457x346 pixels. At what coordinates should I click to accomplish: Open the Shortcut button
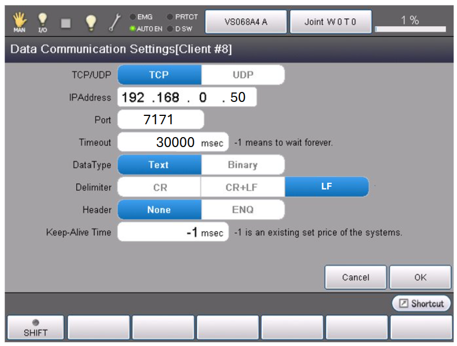click(421, 304)
